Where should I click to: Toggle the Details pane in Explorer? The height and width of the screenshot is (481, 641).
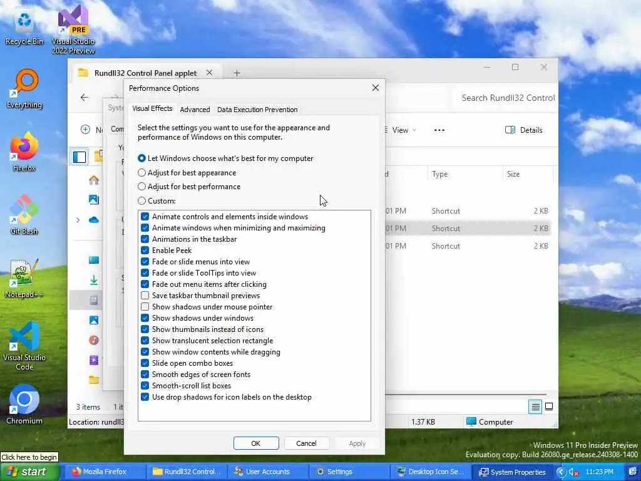[524, 130]
